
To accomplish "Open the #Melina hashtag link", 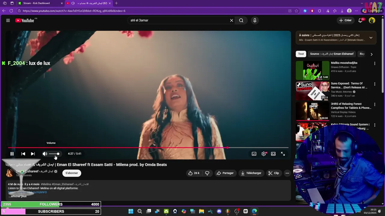I will point(46,184).
